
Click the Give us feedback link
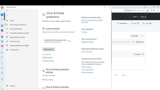point(87,52)
